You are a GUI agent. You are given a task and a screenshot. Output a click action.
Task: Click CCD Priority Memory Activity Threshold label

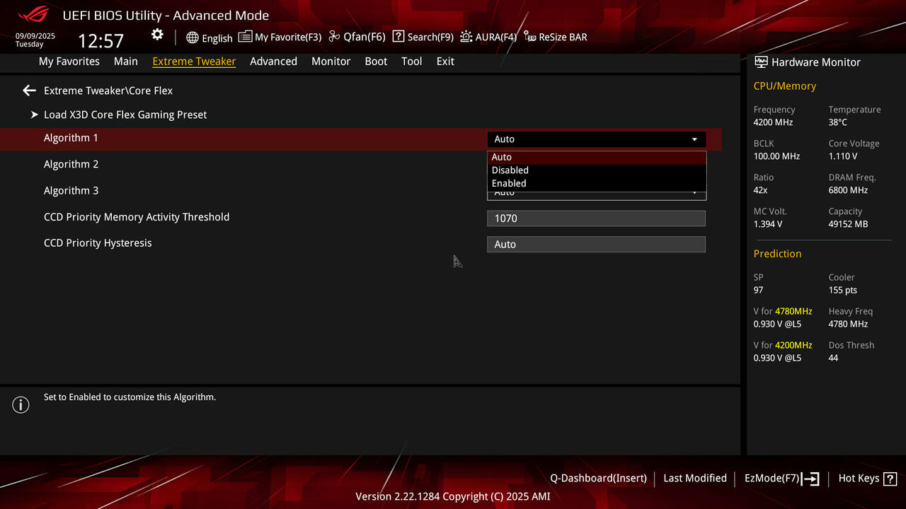(137, 217)
